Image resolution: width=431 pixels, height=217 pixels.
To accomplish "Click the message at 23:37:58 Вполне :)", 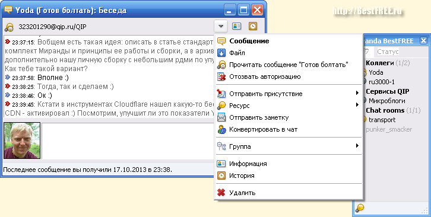I will pyautogui.click(x=37, y=78).
